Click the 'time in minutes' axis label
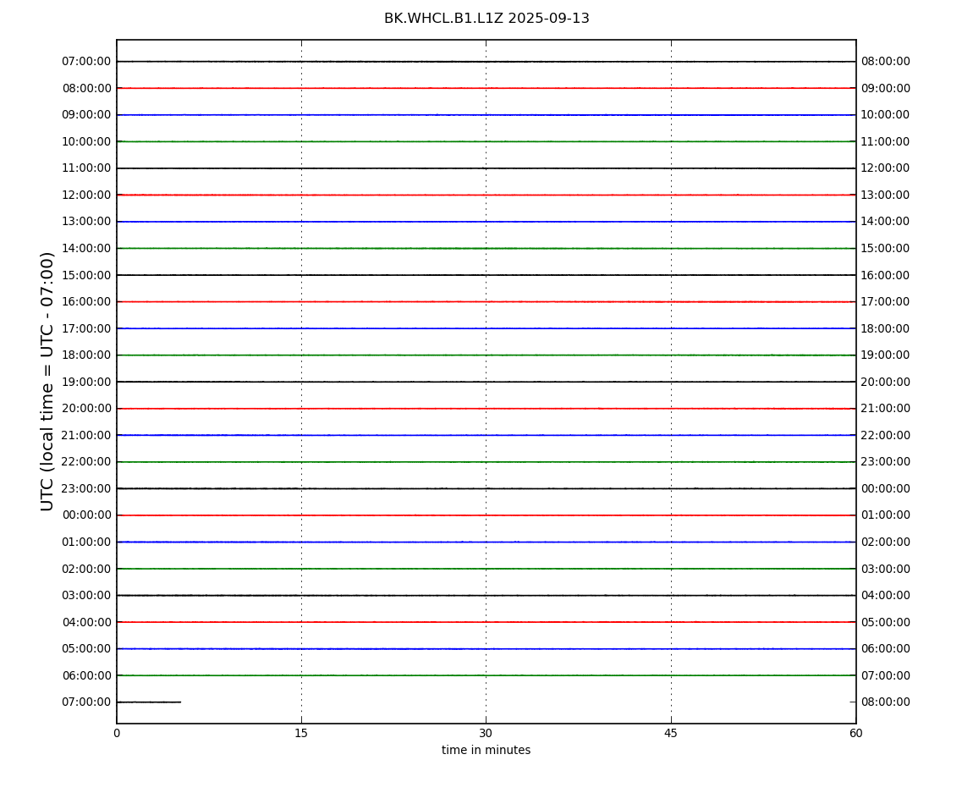 point(486,750)
